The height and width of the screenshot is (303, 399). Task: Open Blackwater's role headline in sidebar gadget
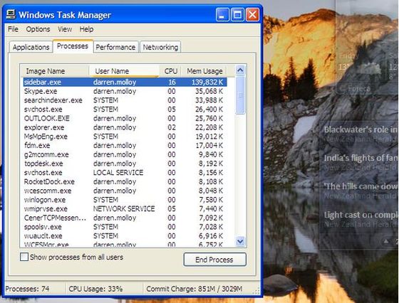(361, 129)
